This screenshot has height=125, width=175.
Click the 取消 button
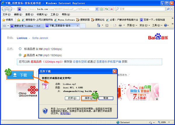[106, 98]
